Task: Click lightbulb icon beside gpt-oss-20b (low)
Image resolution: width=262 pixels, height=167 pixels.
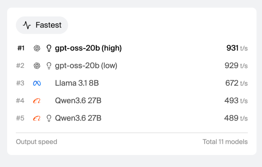Action: click(49, 66)
